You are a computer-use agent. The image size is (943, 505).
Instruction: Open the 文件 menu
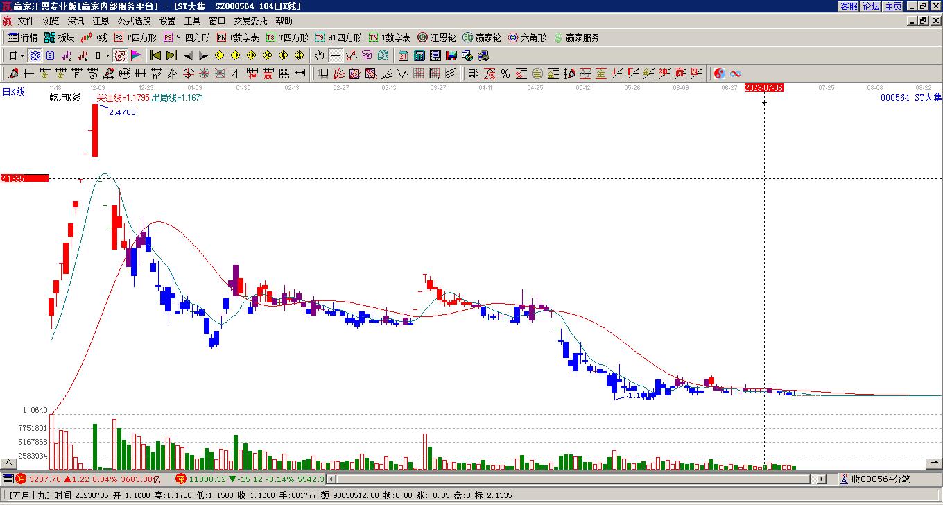26,22
